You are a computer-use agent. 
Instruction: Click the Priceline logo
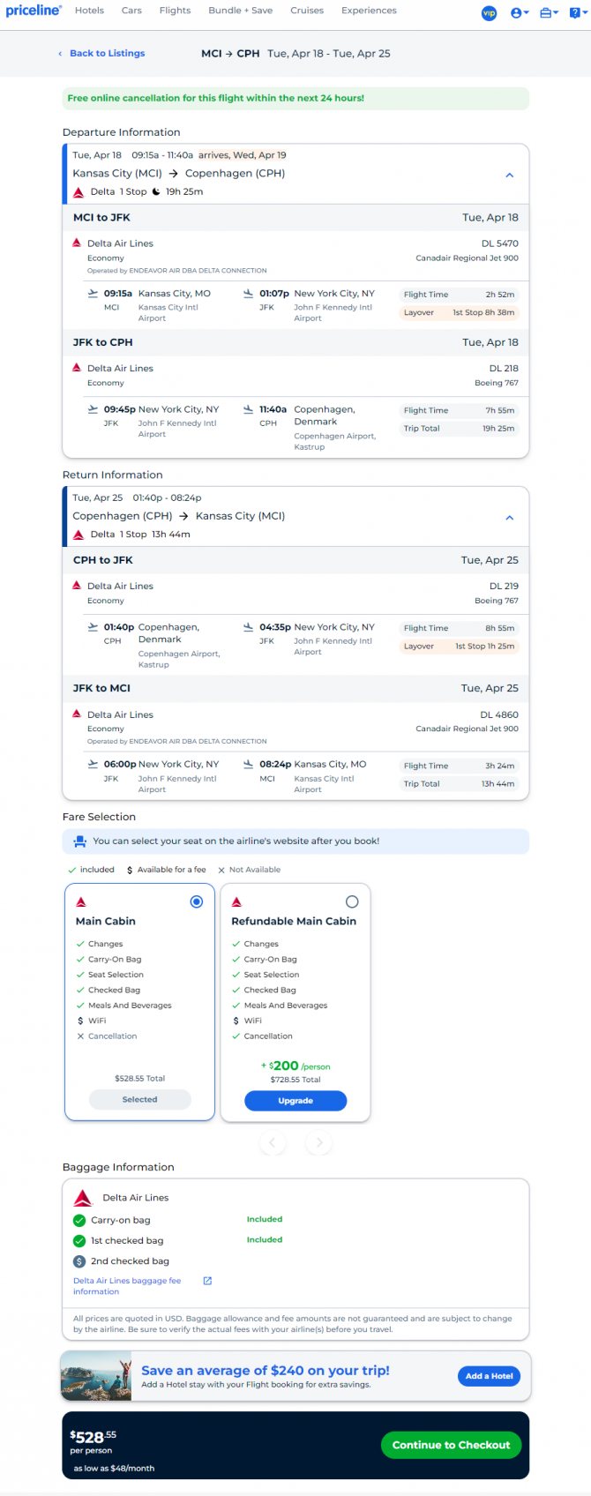pos(34,11)
